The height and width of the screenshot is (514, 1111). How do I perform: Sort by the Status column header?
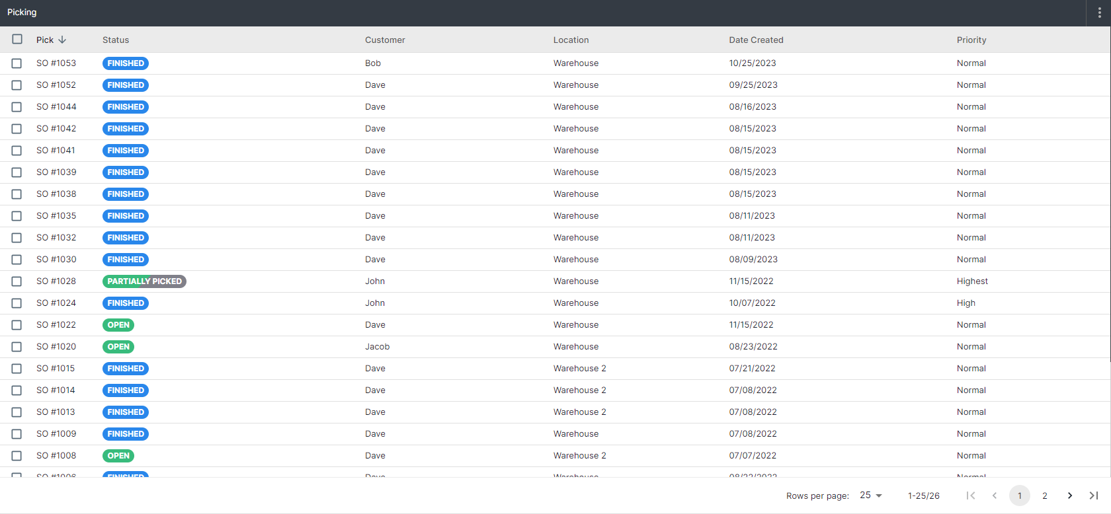[116, 40]
